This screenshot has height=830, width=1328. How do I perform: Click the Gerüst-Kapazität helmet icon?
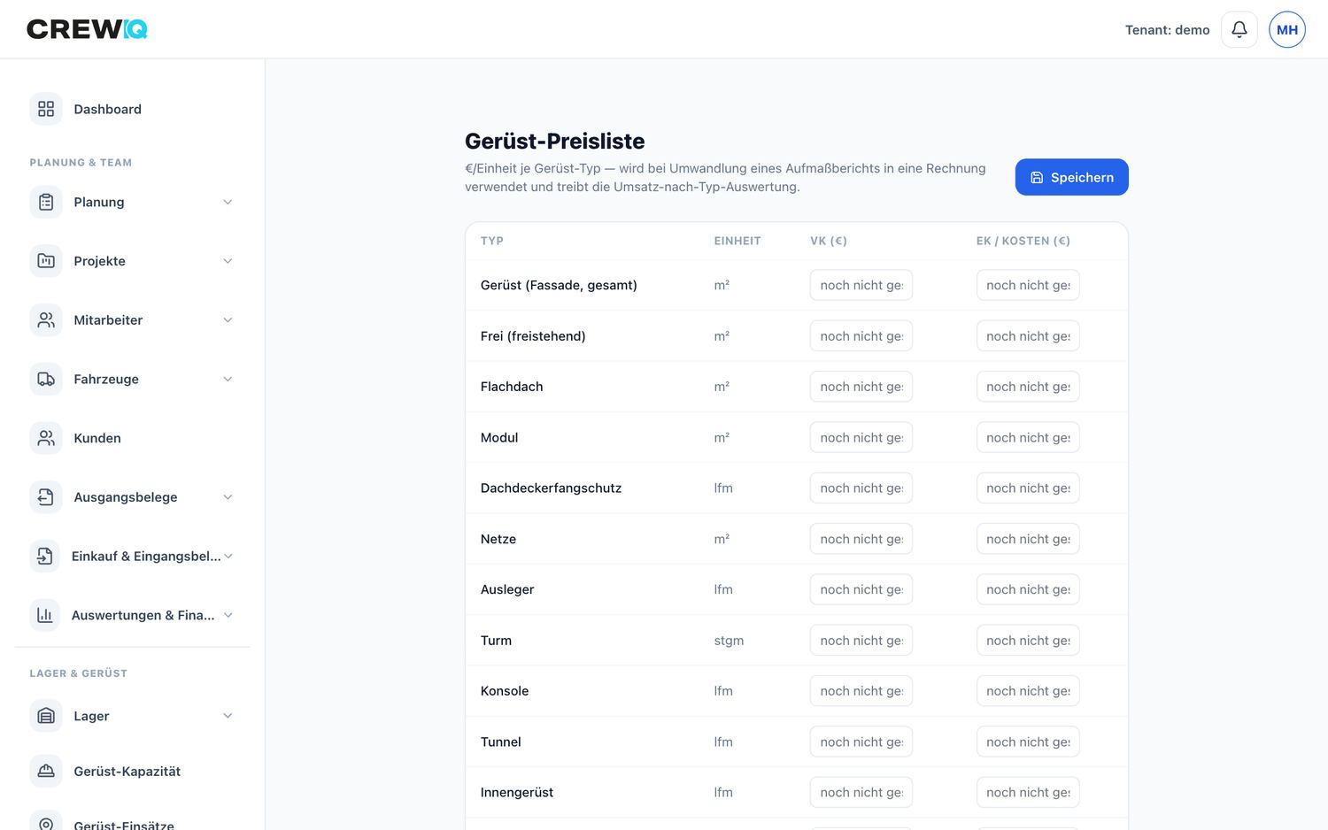point(46,771)
